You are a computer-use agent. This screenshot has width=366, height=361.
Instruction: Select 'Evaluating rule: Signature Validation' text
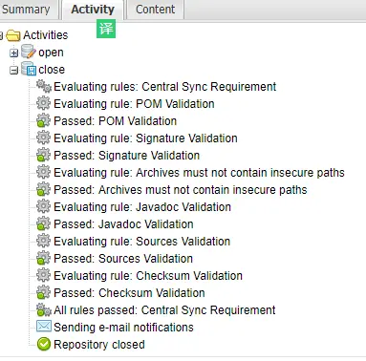[x=145, y=138]
